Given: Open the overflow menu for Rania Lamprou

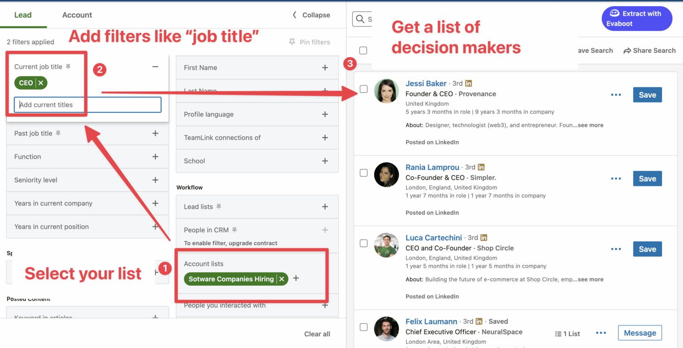Looking at the screenshot, I should pyautogui.click(x=616, y=178).
